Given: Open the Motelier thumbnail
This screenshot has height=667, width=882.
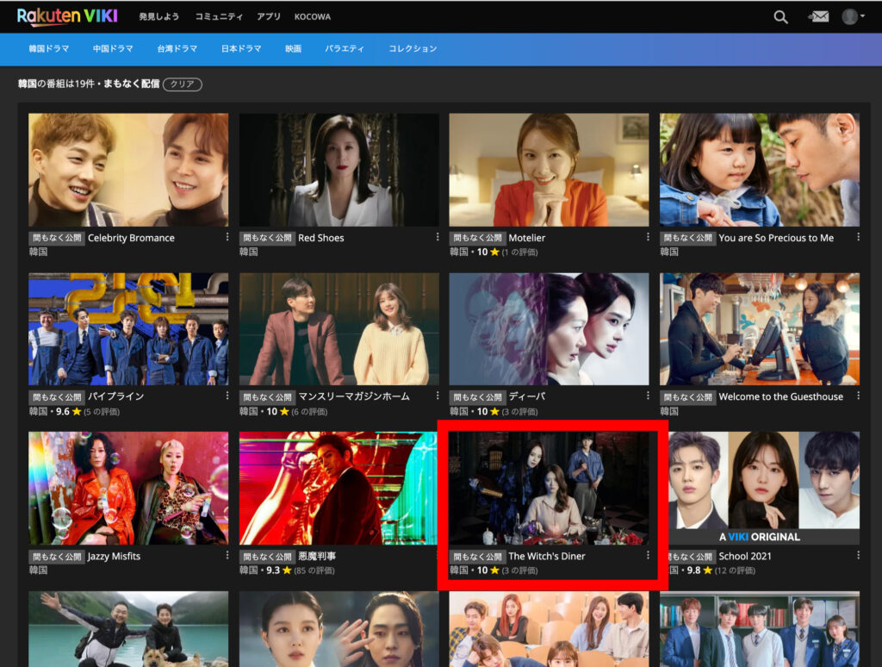Looking at the screenshot, I should tap(549, 170).
